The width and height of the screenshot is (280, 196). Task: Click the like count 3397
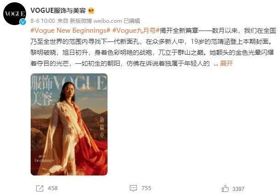(238, 189)
